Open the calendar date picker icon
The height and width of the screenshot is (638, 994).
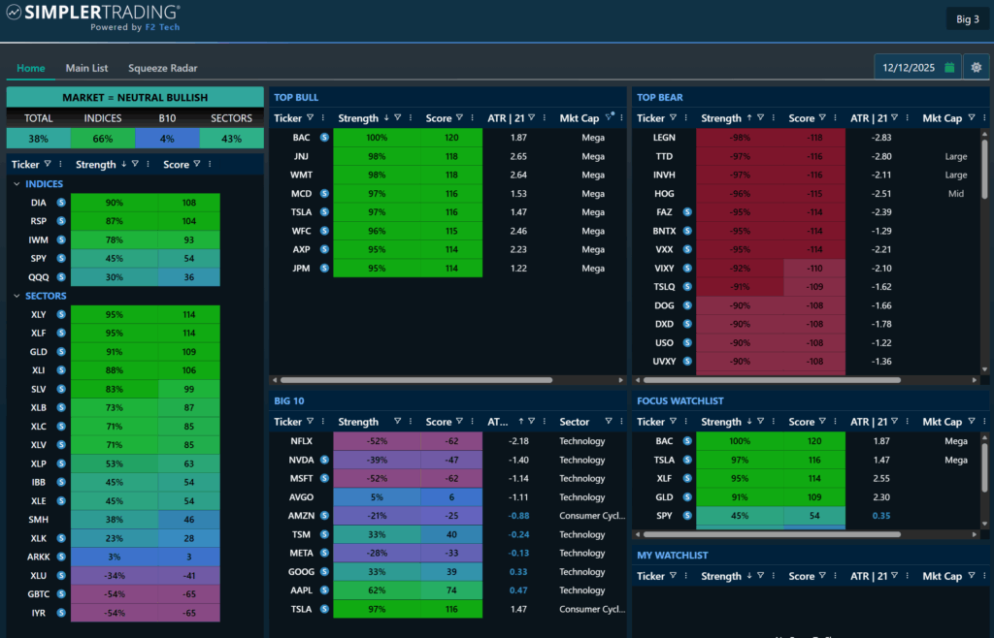tap(949, 67)
